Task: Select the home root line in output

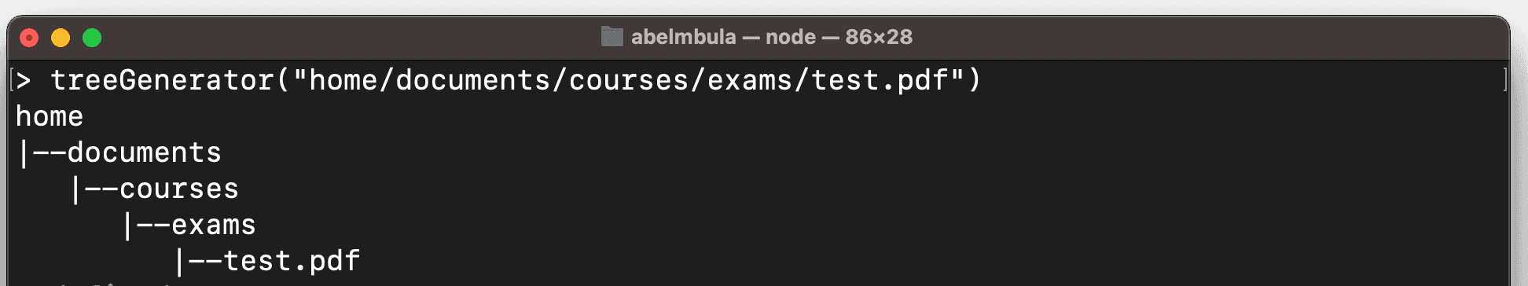Action: point(50,116)
